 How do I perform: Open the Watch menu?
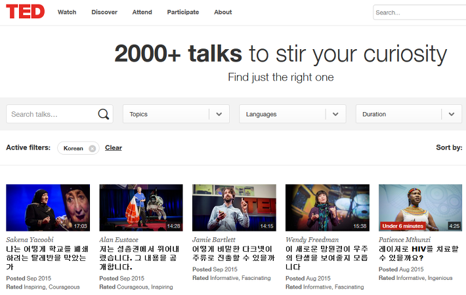[x=67, y=12]
